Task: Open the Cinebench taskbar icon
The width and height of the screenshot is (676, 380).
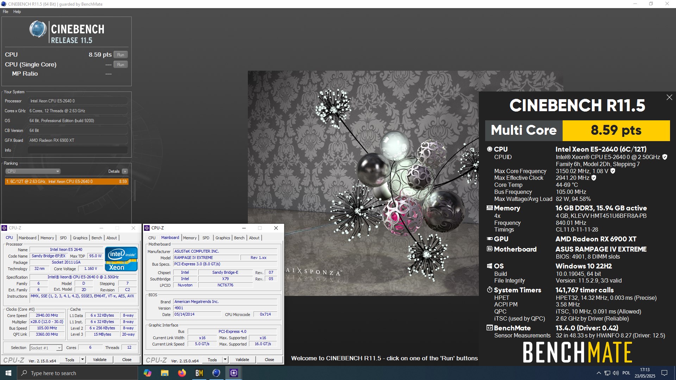Action: 216,373
